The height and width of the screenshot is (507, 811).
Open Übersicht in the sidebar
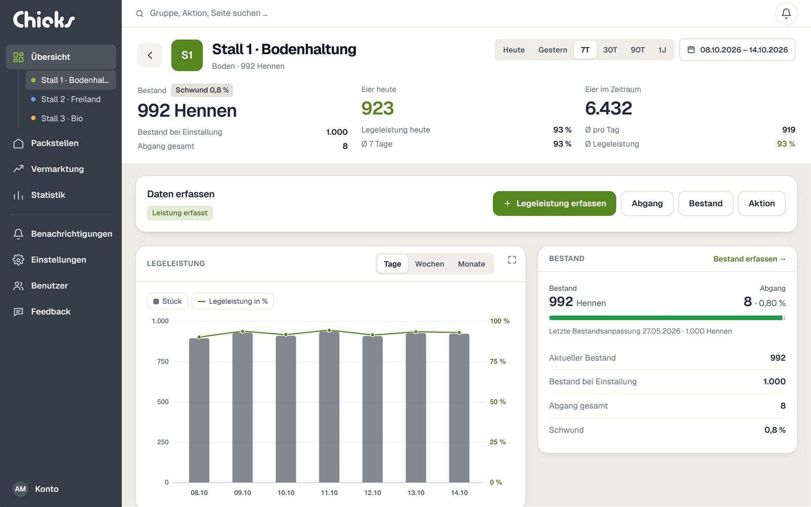[x=61, y=57]
